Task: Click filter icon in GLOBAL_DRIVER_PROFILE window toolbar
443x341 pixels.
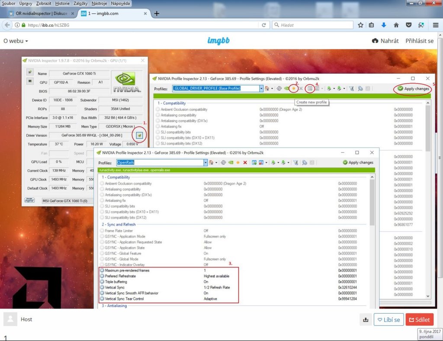Action: (351, 88)
